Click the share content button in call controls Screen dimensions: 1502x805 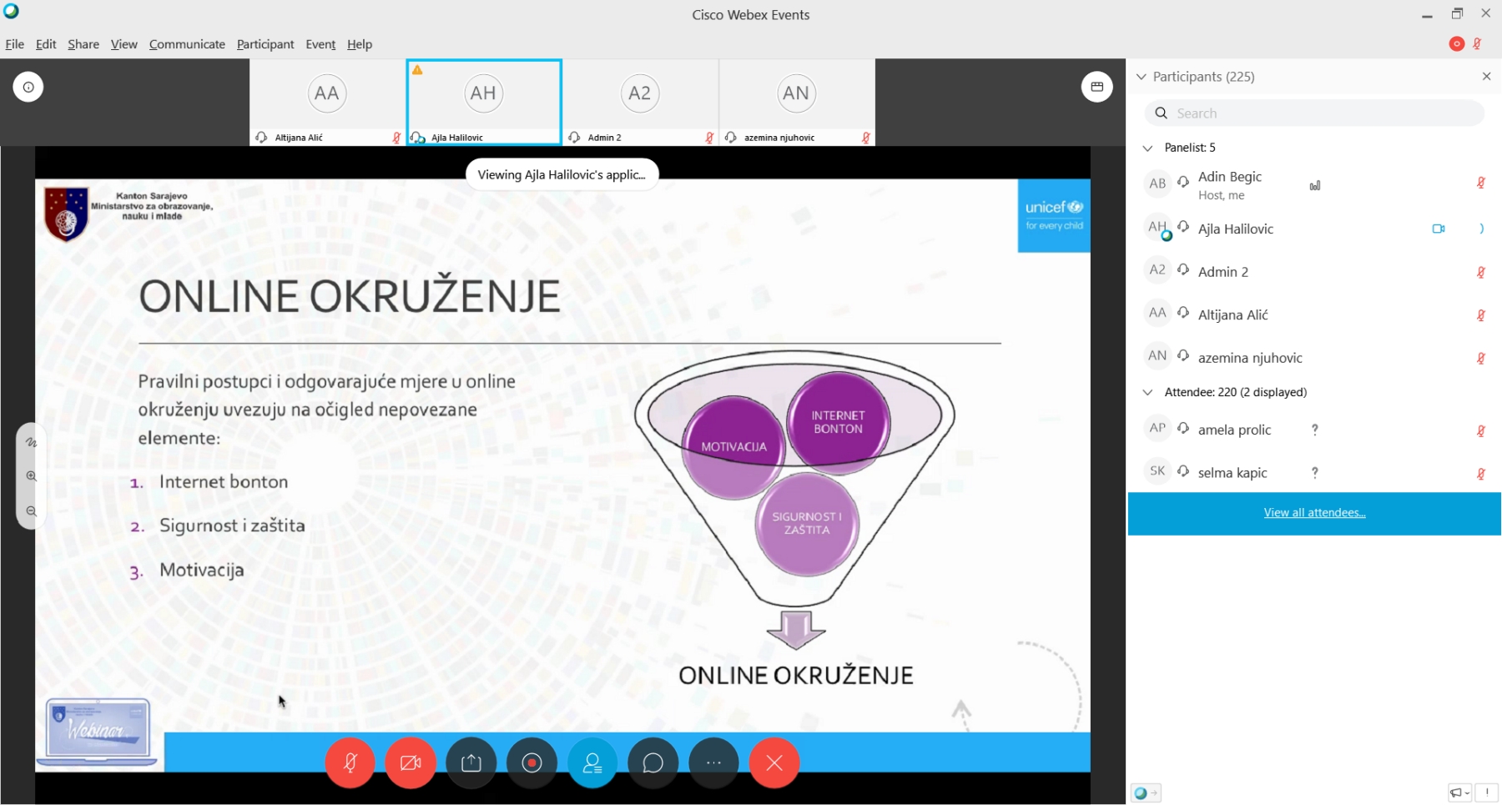pos(471,762)
